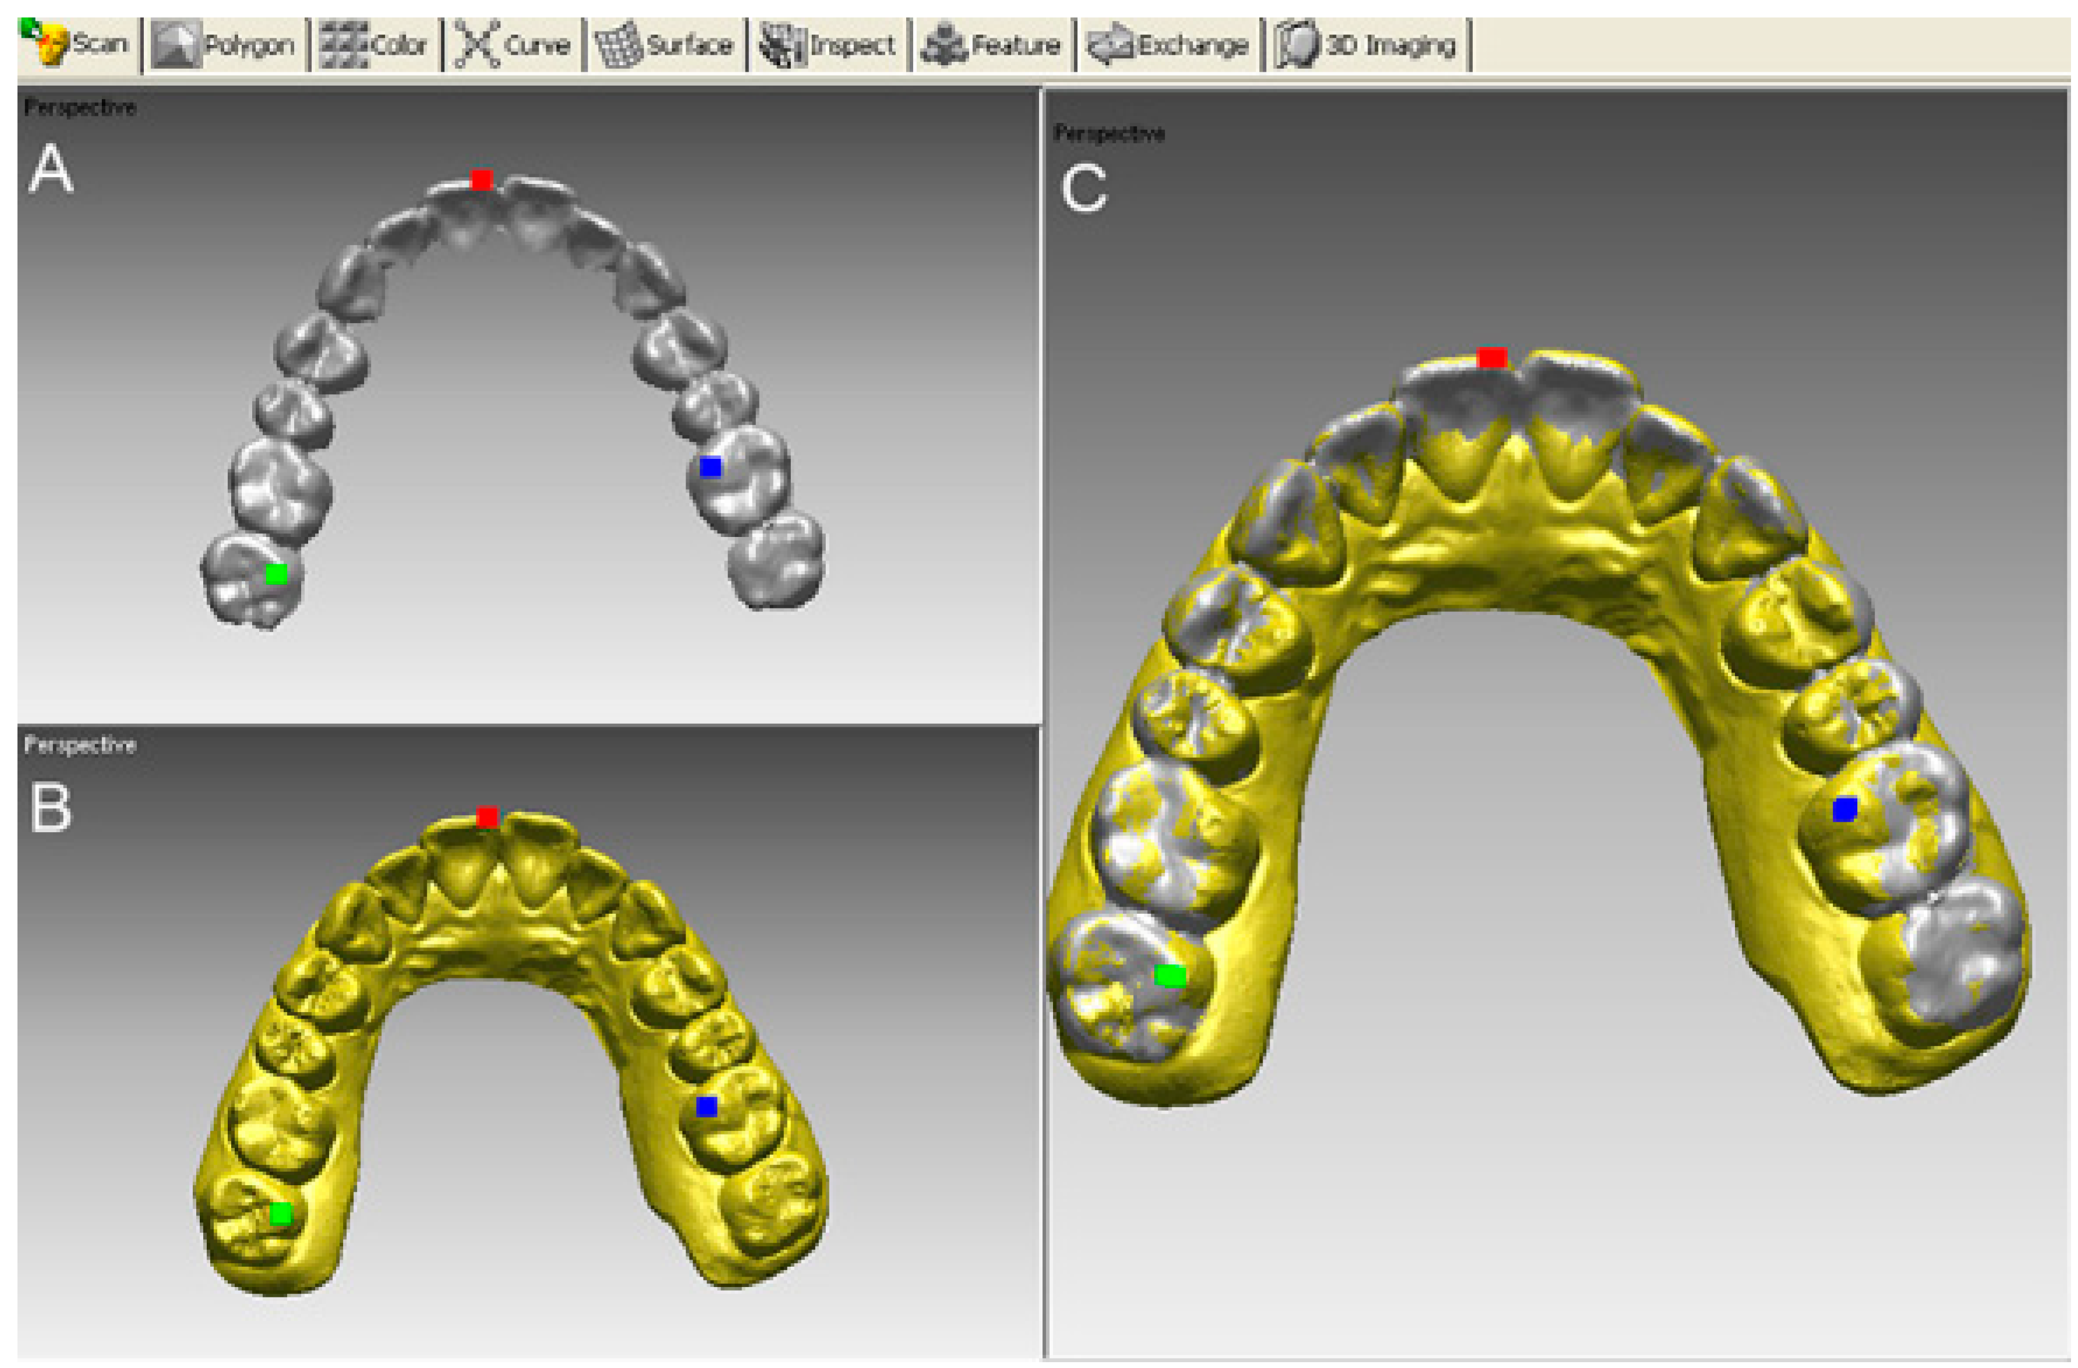The width and height of the screenshot is (2078, 1368).
Task: Click Perspective label in viewport B
Action: pyautogui.click(x=79, y=745)
